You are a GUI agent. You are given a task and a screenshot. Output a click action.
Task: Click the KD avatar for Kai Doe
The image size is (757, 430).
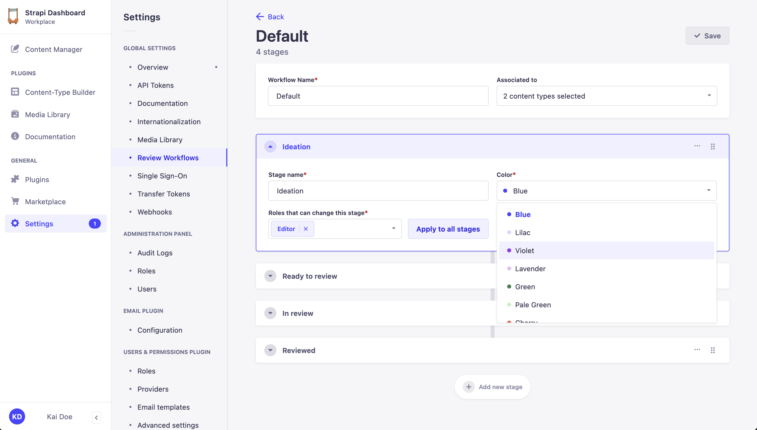17,416
